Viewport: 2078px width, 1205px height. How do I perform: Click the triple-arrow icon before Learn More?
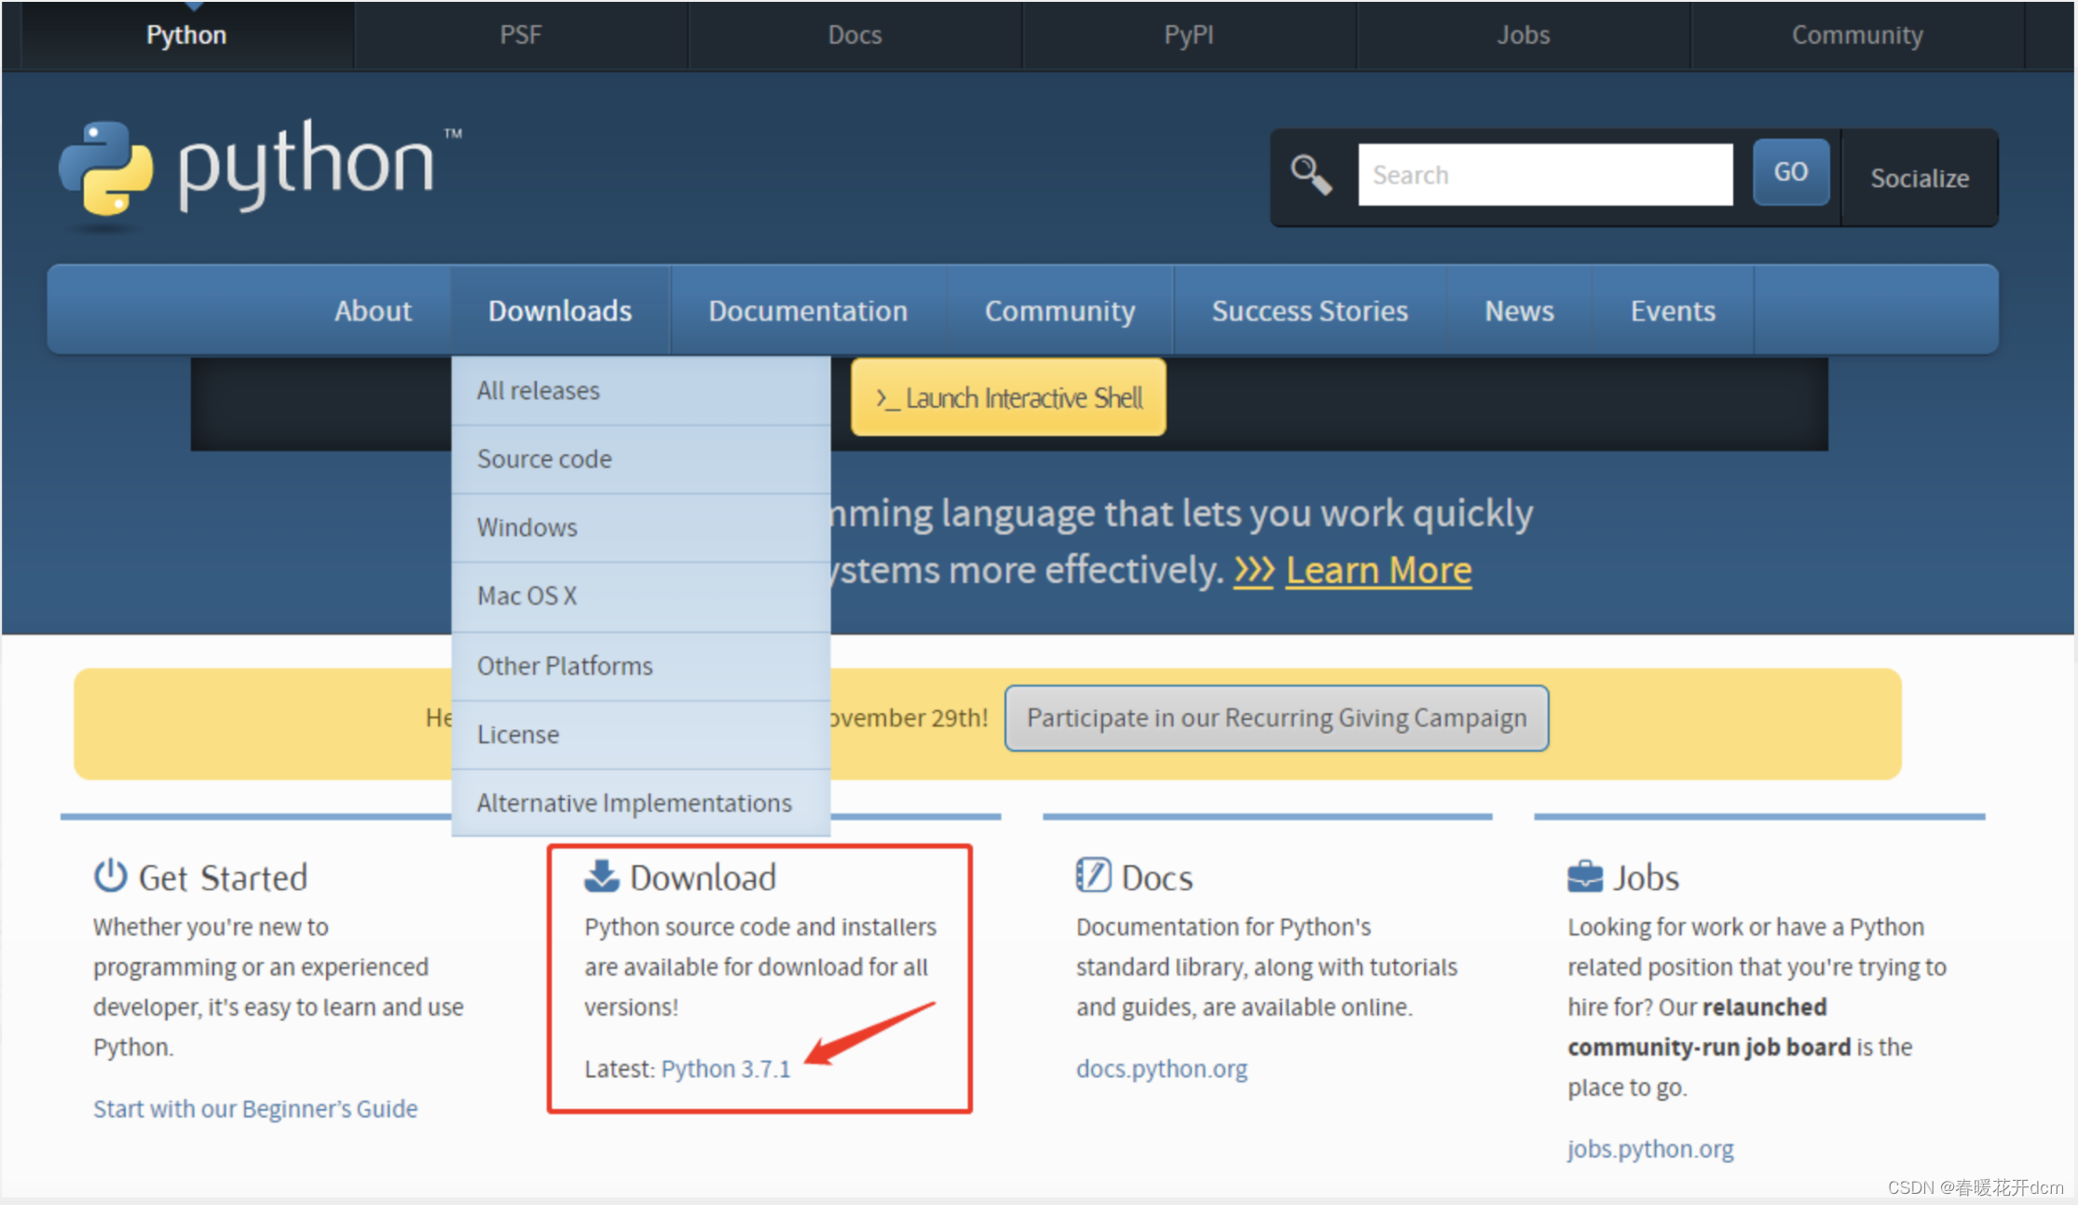1253,570
